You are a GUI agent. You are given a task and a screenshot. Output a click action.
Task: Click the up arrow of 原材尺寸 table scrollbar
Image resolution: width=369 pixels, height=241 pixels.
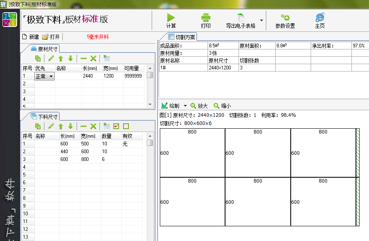click(x=150, y=68)
